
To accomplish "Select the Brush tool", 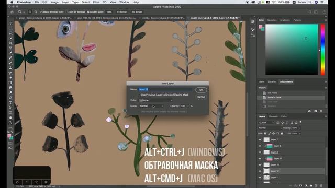I will pyautogui.click(x=10, y=63).
